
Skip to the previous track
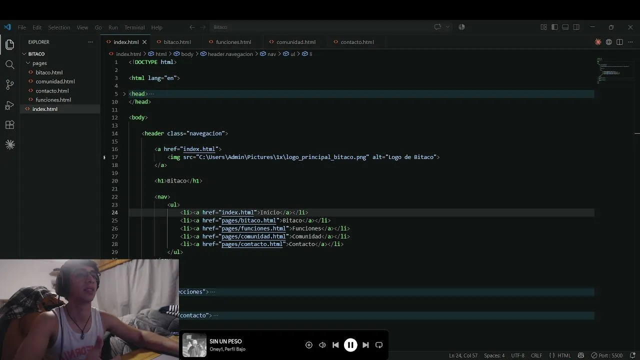(x=335, y=345)
